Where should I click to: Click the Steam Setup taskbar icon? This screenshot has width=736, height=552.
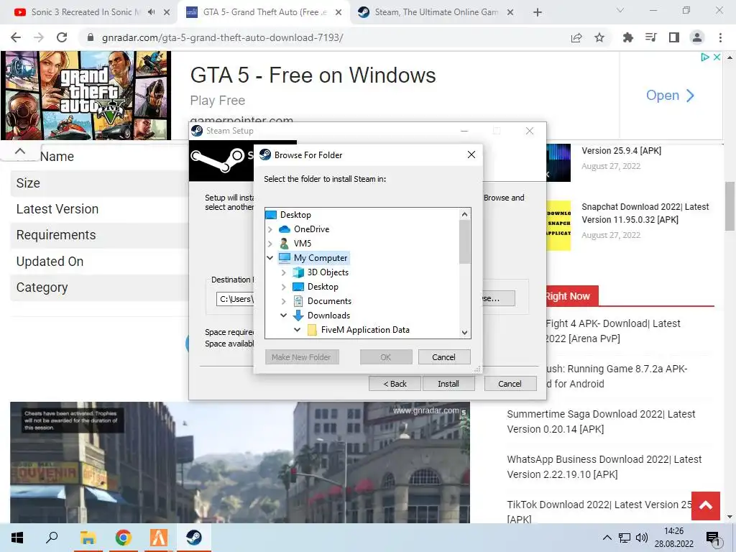pyautogui.click(x=193, y=538)
